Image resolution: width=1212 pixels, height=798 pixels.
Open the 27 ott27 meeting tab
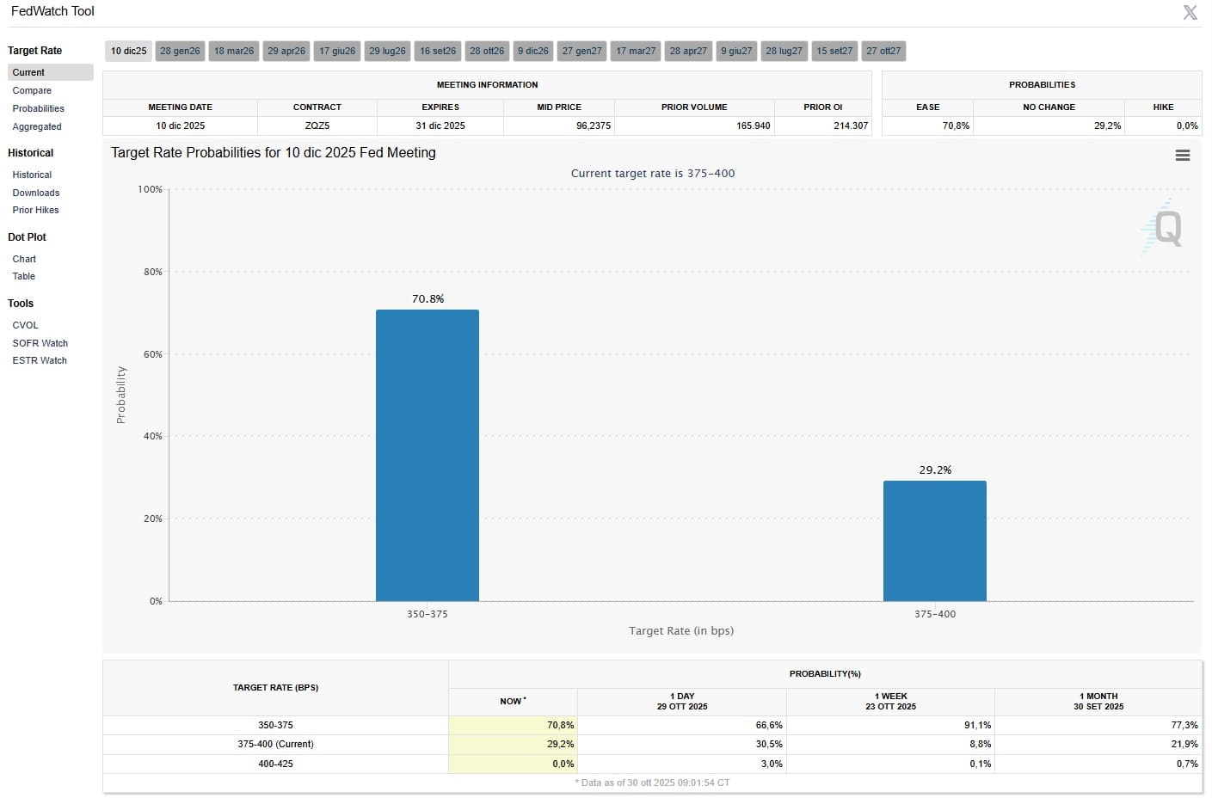coord(883,51)
